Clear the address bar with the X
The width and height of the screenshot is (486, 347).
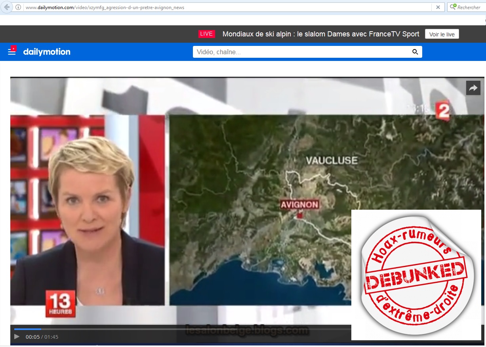pos(438,7)
